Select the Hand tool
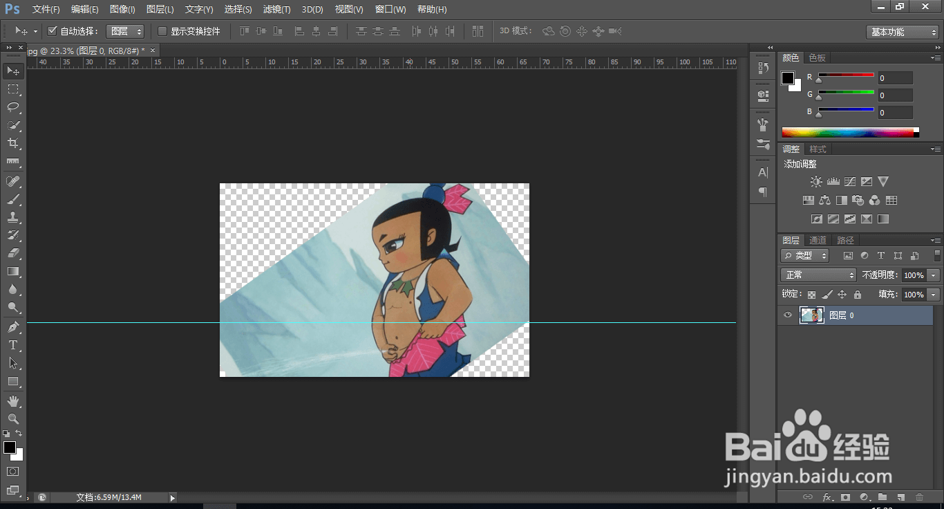The width and height of the screenshot is (944, 509). point(13,400)
